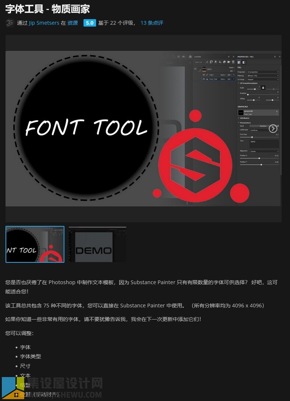Select the FONT TOOL thumbnail

35,244
